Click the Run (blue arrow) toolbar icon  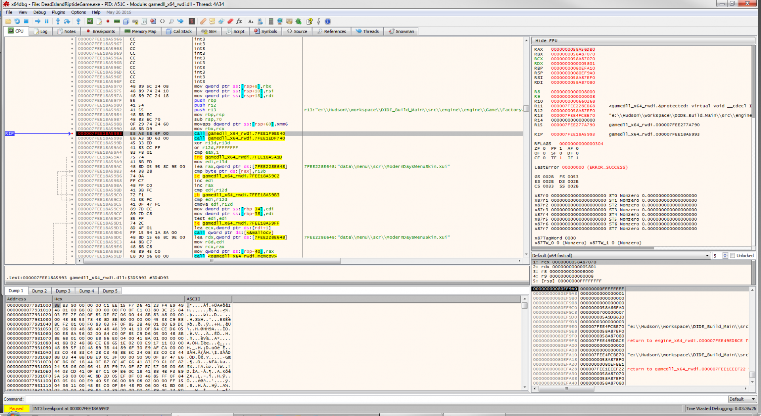[x=37, y=21]
